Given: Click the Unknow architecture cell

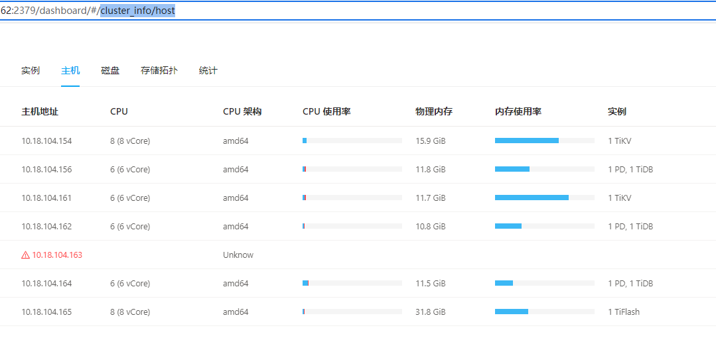Looking at the screenshot, I should click(x=238, y=255).
